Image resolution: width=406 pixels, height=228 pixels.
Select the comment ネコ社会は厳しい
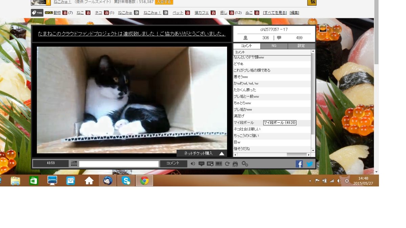point(272,129)
